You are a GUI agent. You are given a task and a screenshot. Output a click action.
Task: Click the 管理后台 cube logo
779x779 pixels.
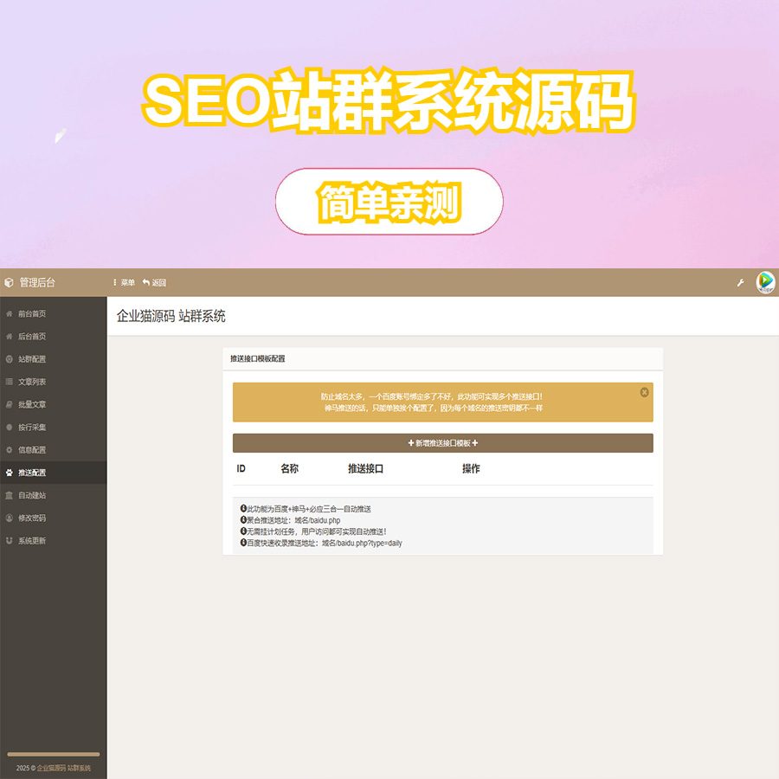click(x=10, y=281)
